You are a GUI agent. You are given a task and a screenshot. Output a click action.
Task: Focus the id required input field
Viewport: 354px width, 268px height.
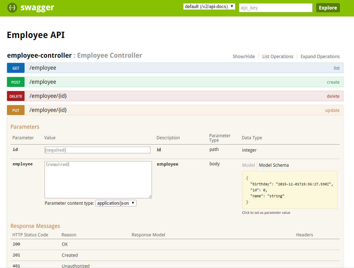pos(98,150)
